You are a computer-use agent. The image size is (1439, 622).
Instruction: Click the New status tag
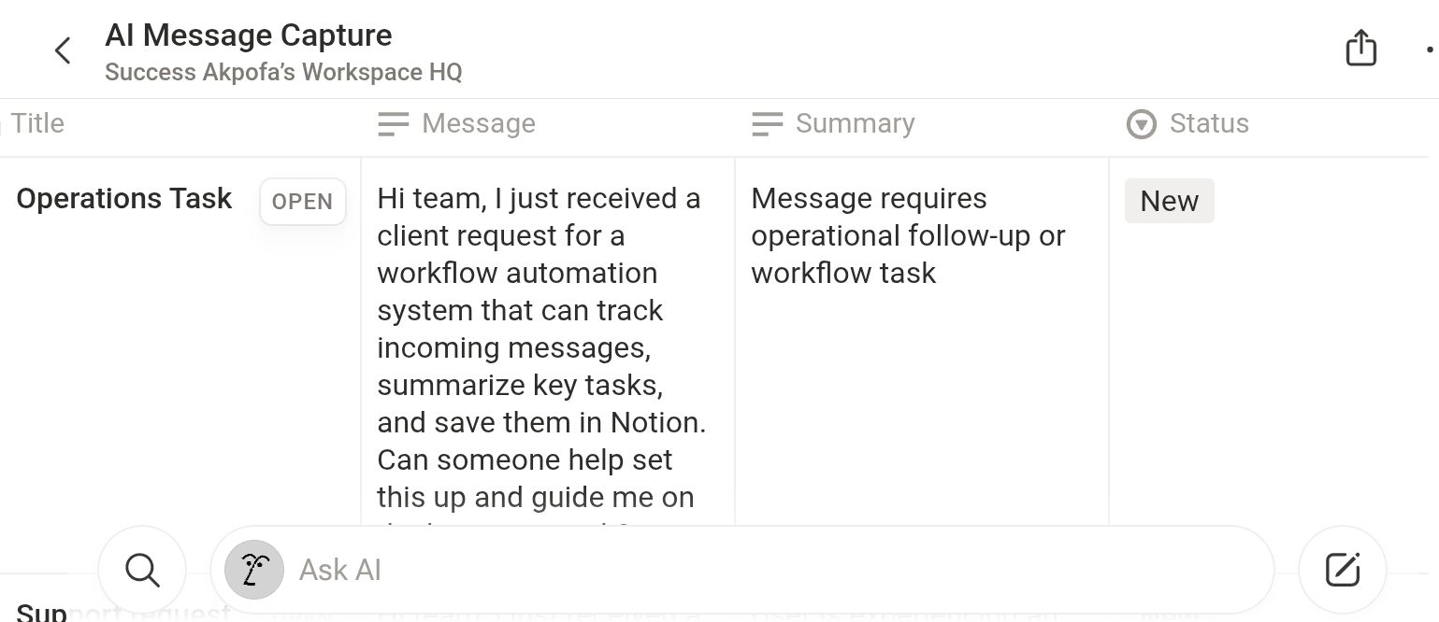1169,201
